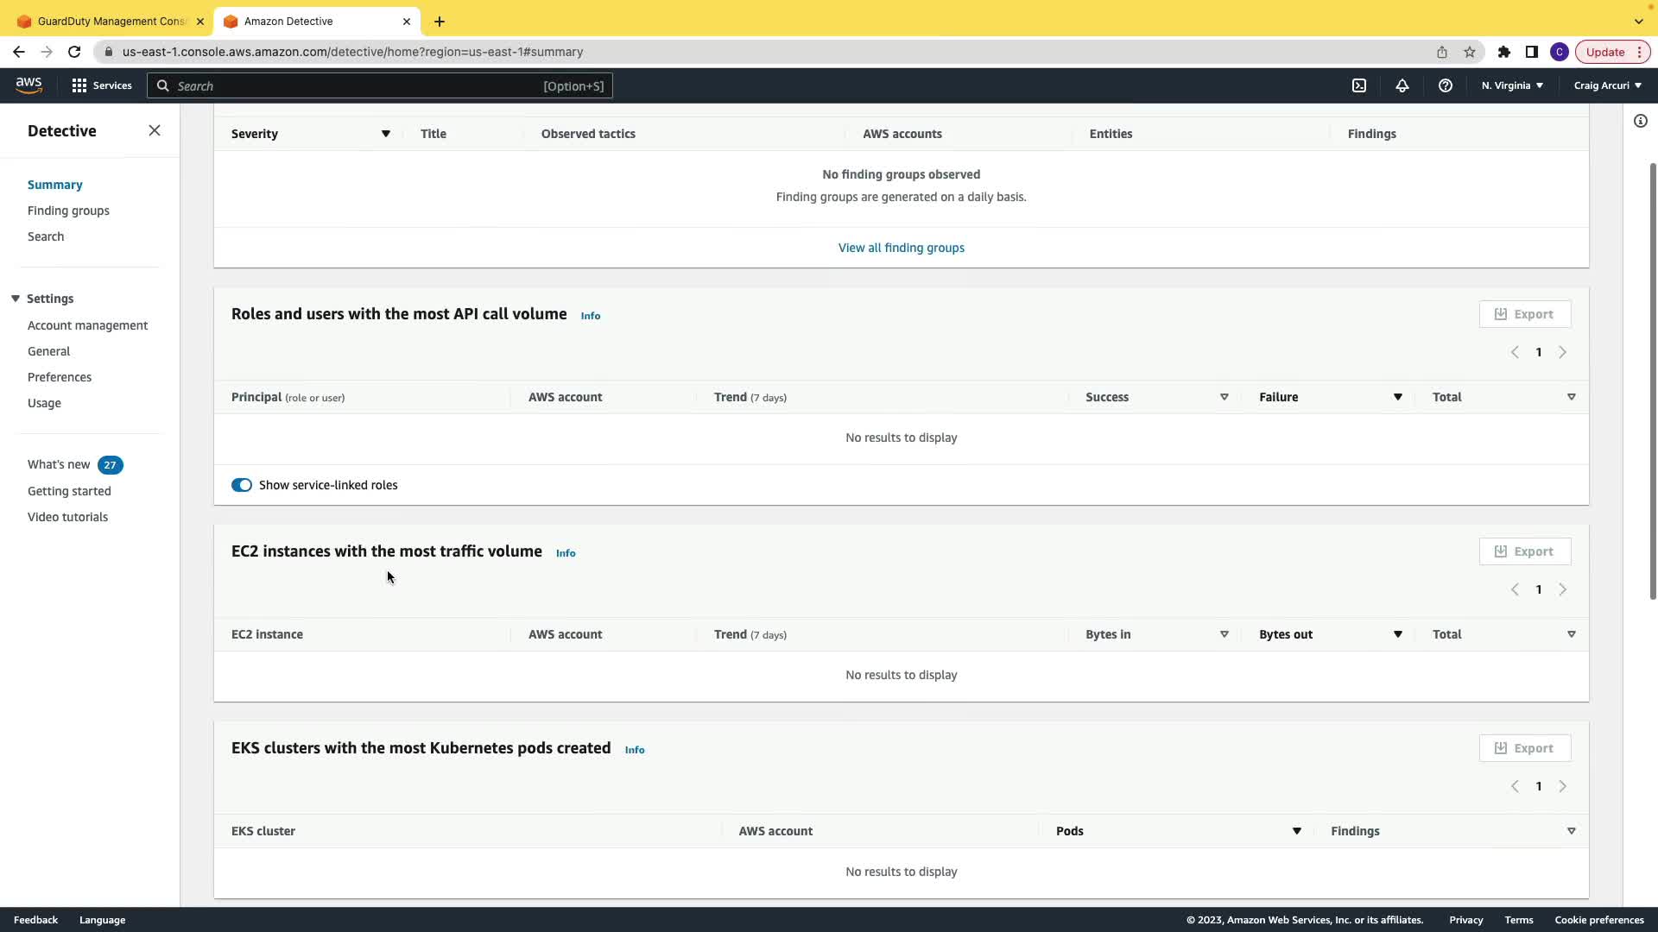Select Finding groups in the sidebar

[68, 211]
